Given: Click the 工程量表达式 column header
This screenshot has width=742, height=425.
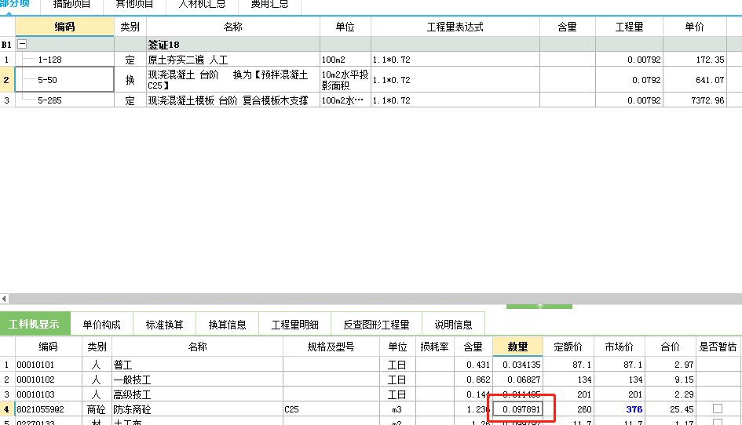Looking at the screenshot, I should (455, 27).
